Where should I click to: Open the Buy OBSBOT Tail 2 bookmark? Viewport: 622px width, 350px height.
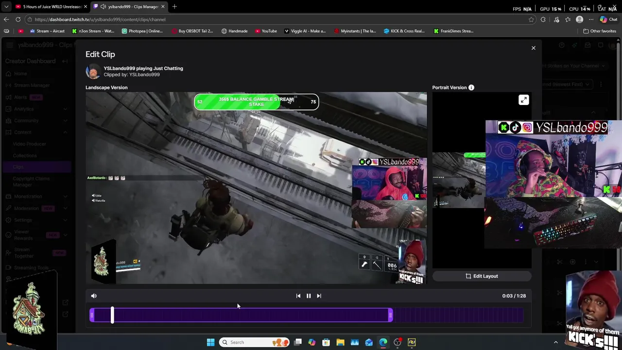click(192, 31)
